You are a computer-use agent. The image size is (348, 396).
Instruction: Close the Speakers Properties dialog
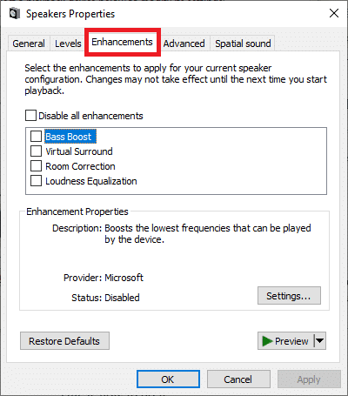(x=334, y=13)
